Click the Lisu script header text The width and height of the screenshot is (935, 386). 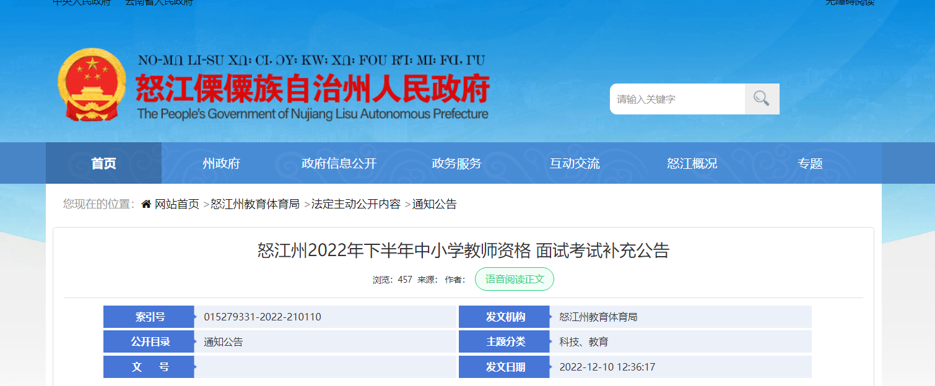click(x=311, y=61)
